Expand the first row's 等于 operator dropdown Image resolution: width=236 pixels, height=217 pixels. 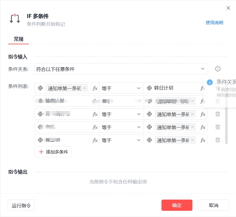pyautogui.click(x=121, y=88)
